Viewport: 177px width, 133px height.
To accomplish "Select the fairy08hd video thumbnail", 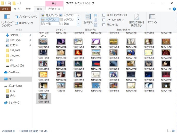I will 43,41.
